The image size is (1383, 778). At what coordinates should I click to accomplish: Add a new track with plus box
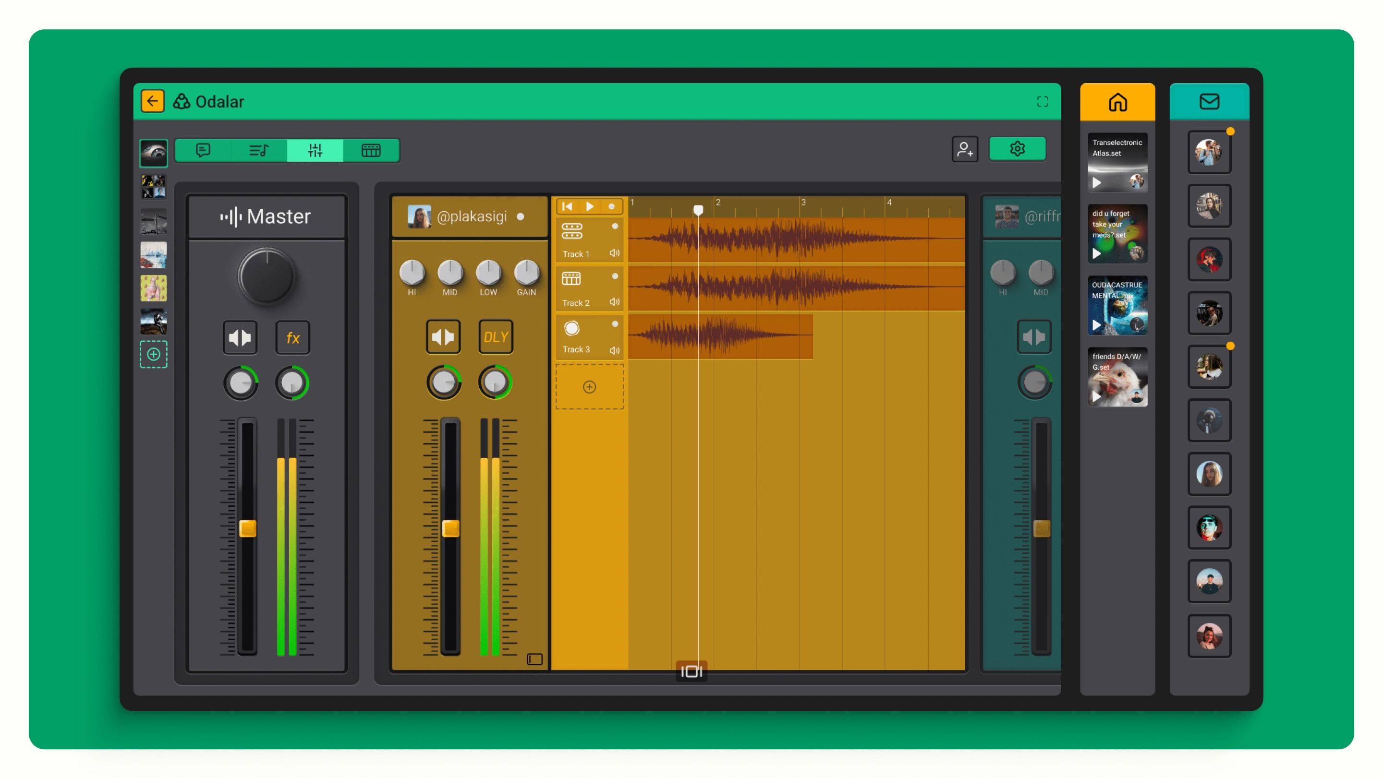pyautogui.click(x=590, y=387)
